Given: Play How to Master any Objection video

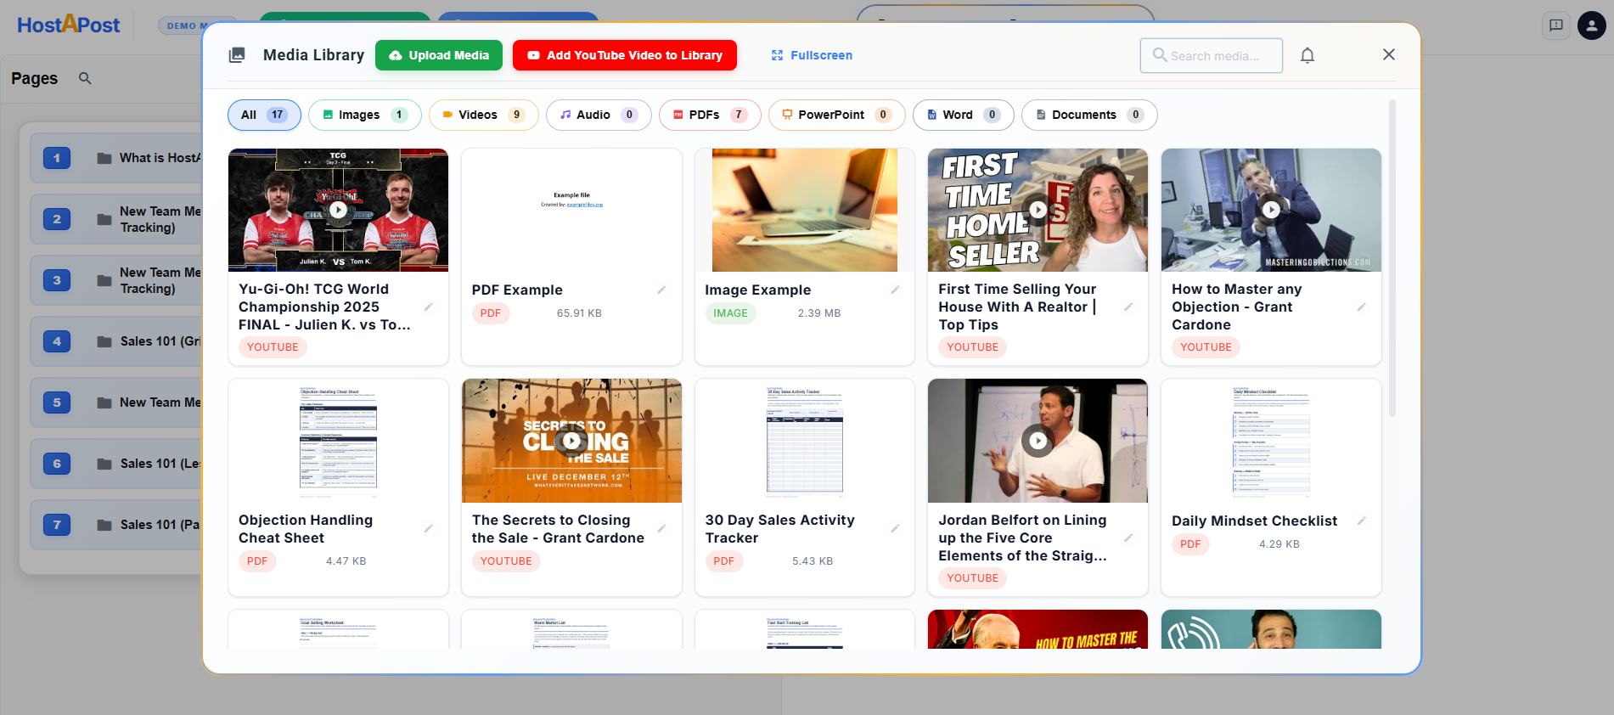Looking at the screenshot, I should tap(1271, 210).
